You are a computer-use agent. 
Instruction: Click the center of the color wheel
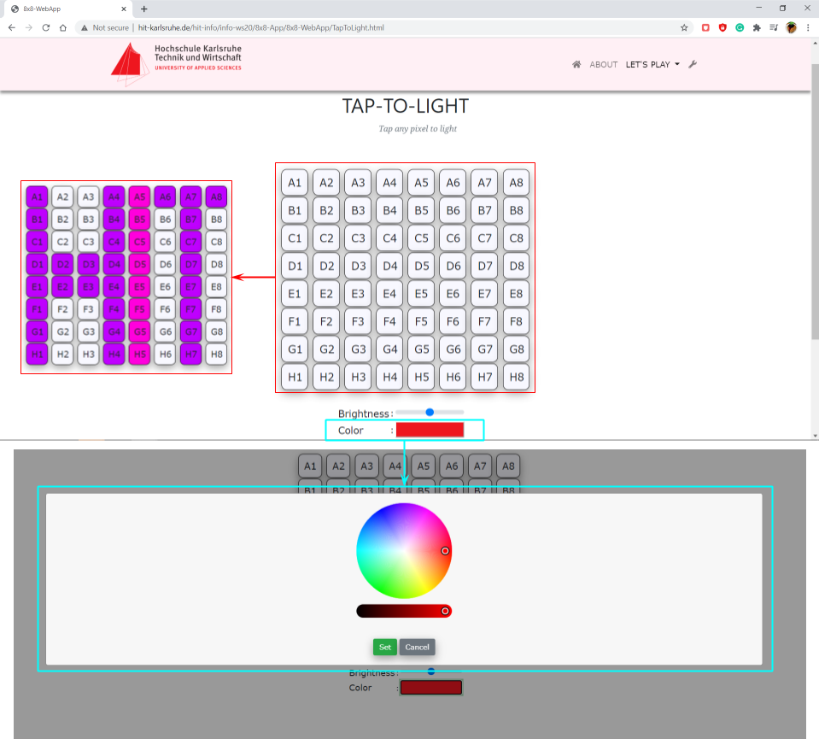(403, 550)
